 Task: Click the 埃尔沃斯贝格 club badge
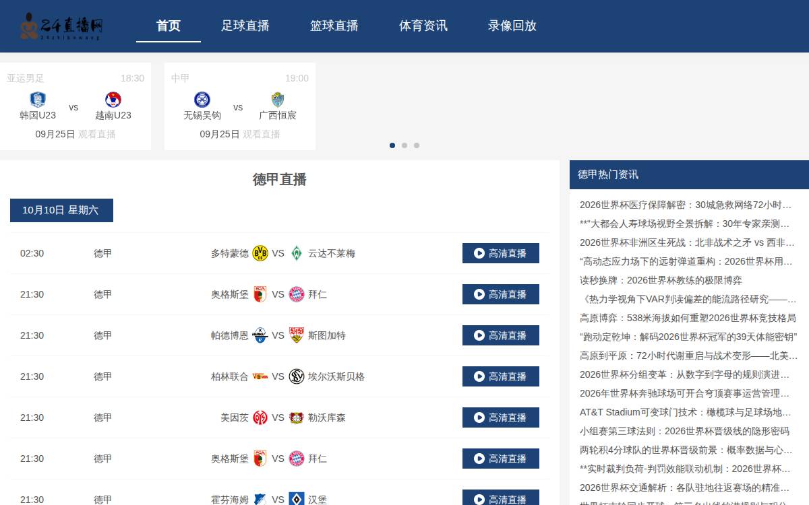[297, 376]
